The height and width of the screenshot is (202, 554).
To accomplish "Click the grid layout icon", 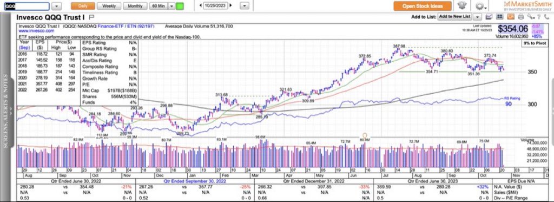I will [499, 17].
